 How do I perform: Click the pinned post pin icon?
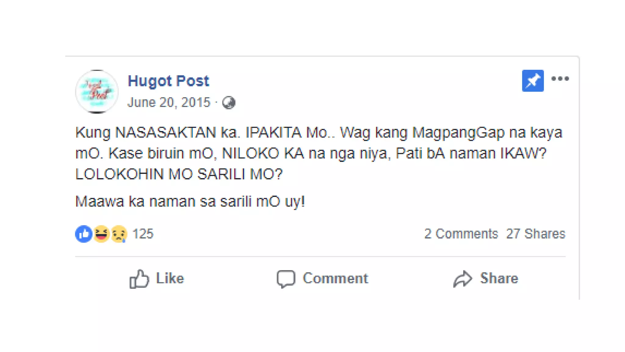[x=533, y=81]
